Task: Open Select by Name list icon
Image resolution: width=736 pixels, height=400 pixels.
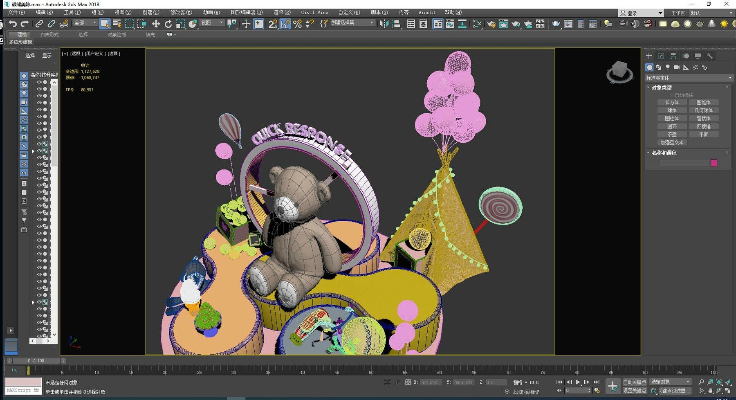Action: (117, 24)
